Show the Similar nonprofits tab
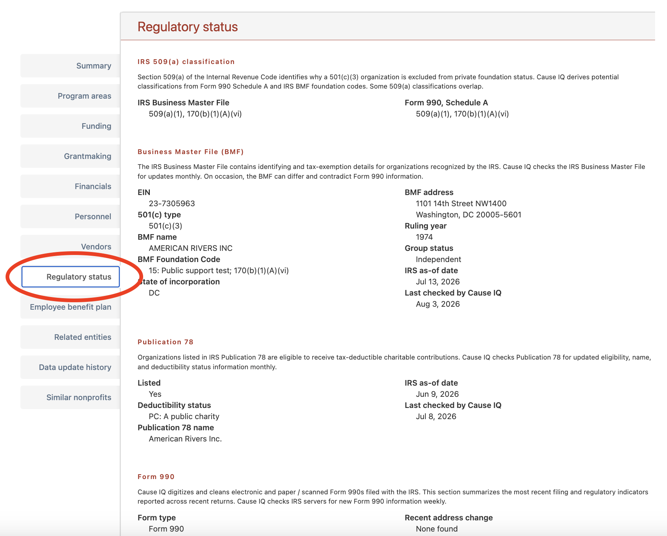The width and height of the screenshot is (667, 536). [x=70, y=398]
